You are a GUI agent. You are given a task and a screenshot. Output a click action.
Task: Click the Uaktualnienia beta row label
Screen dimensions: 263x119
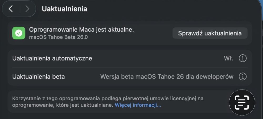(38, 77)
